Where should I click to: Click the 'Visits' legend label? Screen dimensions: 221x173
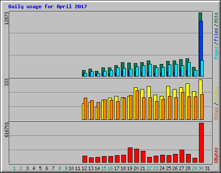(x=216, y=94)
